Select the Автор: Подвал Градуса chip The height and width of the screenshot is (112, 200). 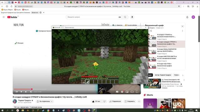163,75
